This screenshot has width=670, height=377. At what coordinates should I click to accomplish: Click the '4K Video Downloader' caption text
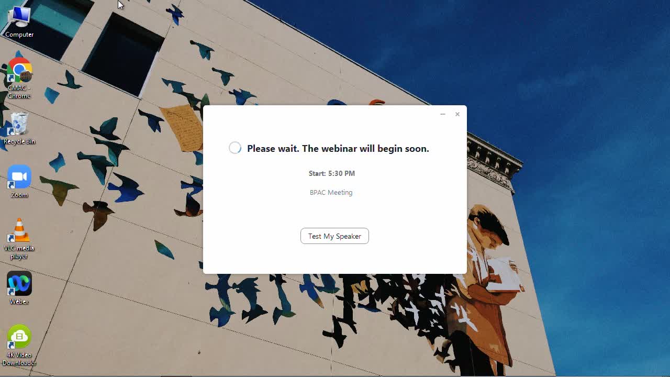[x=19, y=359]
